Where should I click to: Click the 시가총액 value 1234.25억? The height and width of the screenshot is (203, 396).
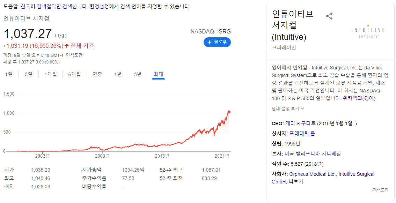tap(133, 170)
